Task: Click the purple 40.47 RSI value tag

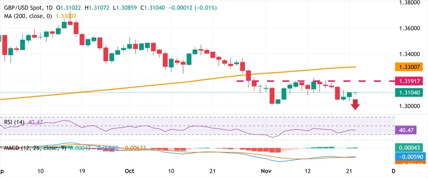Action: [409, 130]
